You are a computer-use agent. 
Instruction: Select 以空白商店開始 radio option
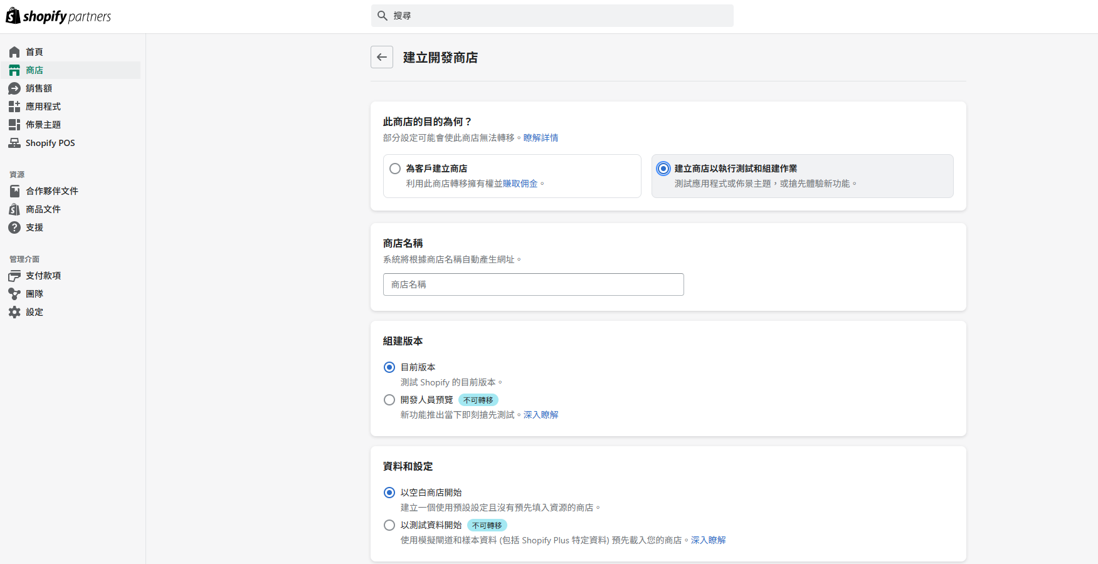click(x=389, y=493)
